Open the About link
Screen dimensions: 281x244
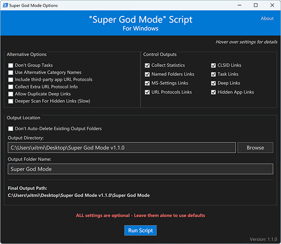pos(267,18)
